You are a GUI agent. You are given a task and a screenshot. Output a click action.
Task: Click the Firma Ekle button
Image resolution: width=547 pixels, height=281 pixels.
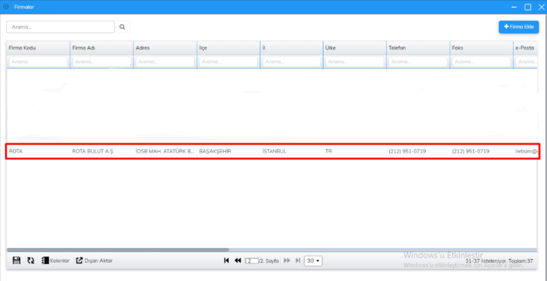pos(519,27)
